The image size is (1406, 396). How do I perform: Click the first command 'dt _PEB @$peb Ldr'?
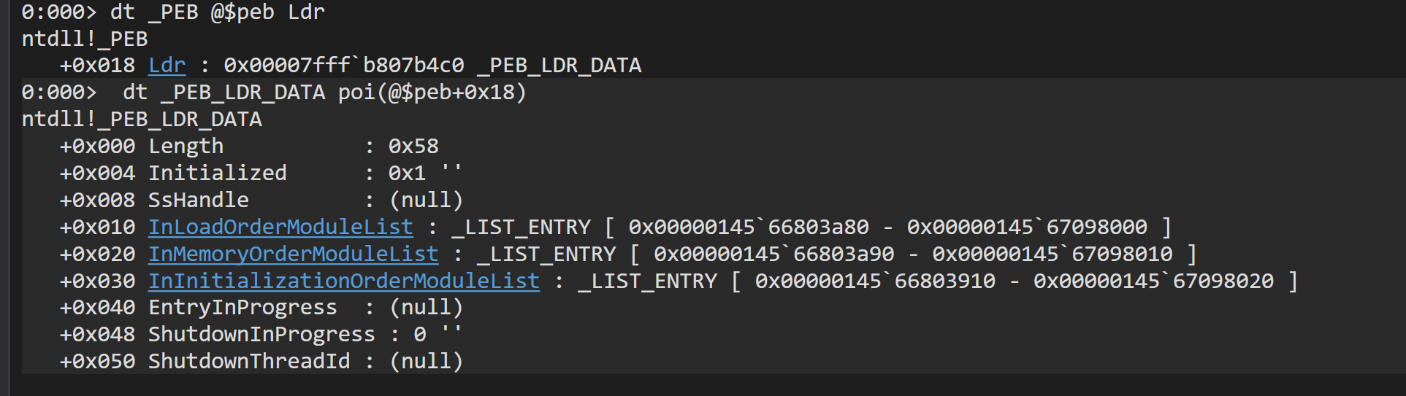pos(217,12)
